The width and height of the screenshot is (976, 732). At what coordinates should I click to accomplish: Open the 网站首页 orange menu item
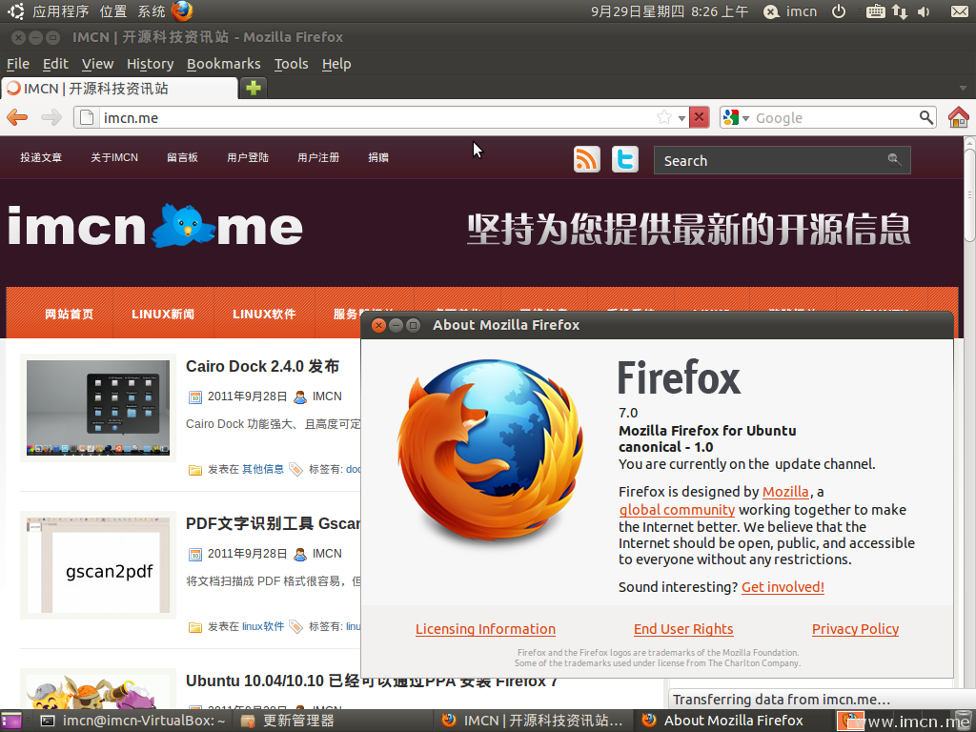69,314
